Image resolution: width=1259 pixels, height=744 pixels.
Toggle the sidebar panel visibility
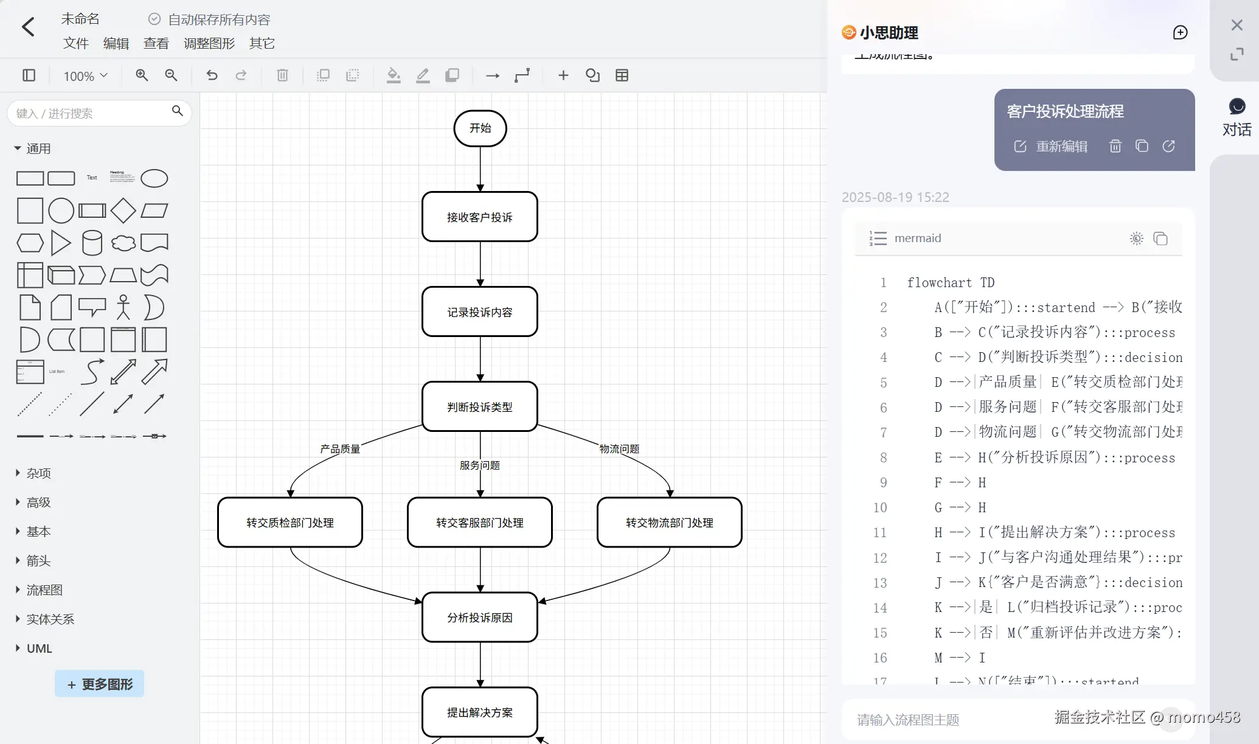tap(29, 75)
